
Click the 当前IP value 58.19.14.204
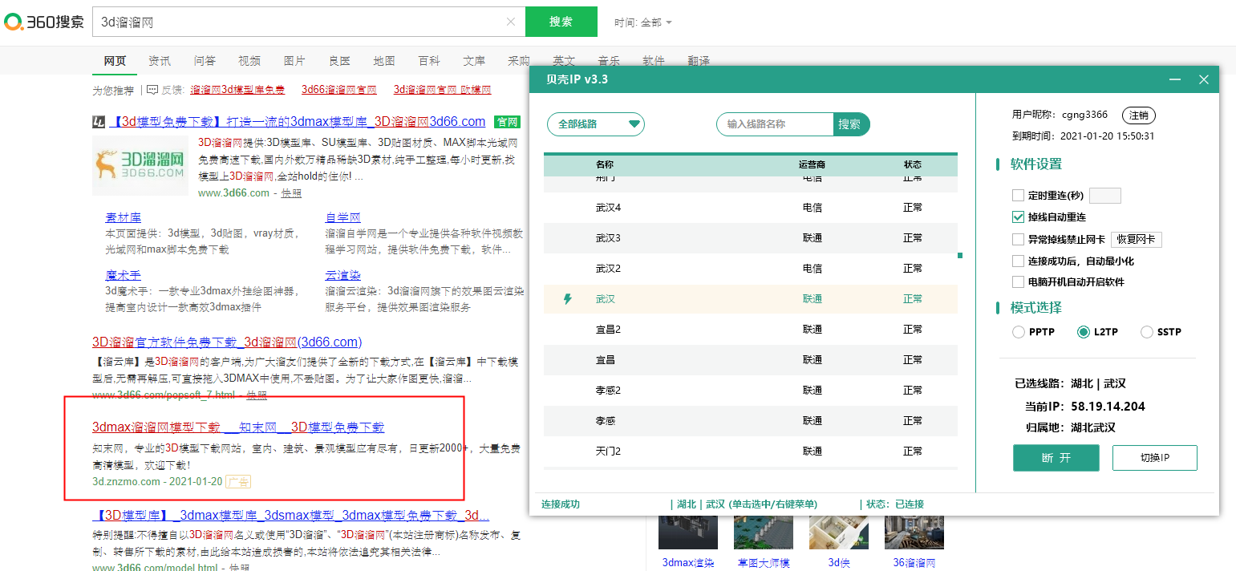click(1108, 407)
